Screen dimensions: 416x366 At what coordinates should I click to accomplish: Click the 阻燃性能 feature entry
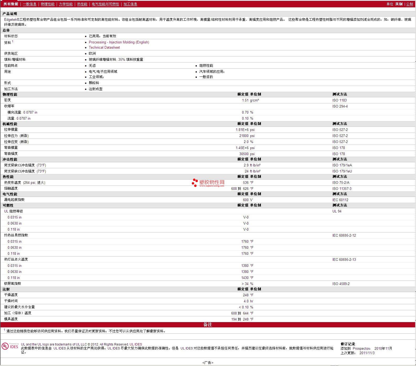(206, 66)
